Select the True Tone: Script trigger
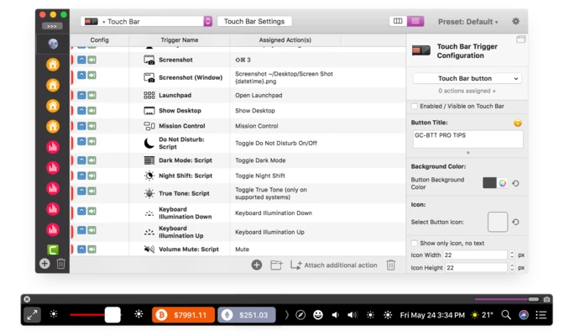 238,193
